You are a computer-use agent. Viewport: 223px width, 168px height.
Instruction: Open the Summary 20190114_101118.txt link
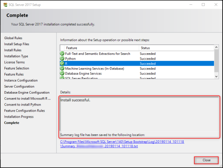(x=99, y=146)
